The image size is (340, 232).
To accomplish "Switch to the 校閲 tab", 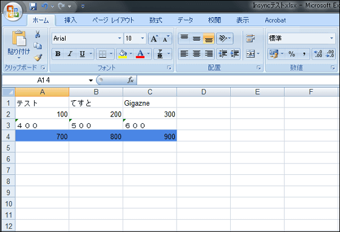I will (x=214, y=21).
